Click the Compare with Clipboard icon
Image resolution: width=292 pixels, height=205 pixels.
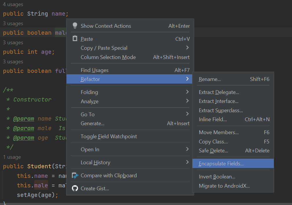click(x=75, y=175)
